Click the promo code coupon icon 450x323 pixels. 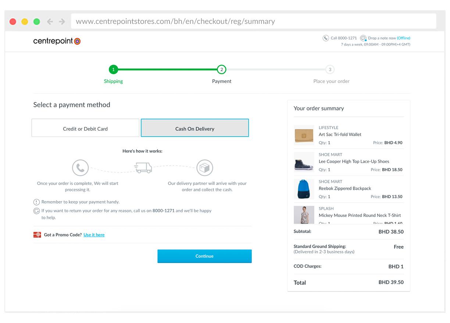pos(37,235)
